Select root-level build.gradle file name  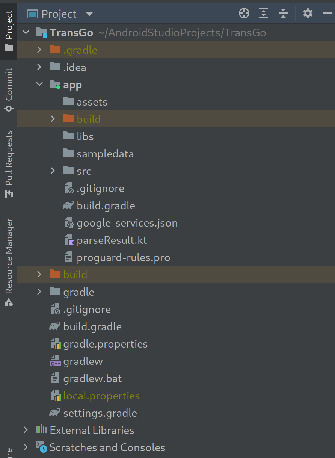click(x=92, y=326)
